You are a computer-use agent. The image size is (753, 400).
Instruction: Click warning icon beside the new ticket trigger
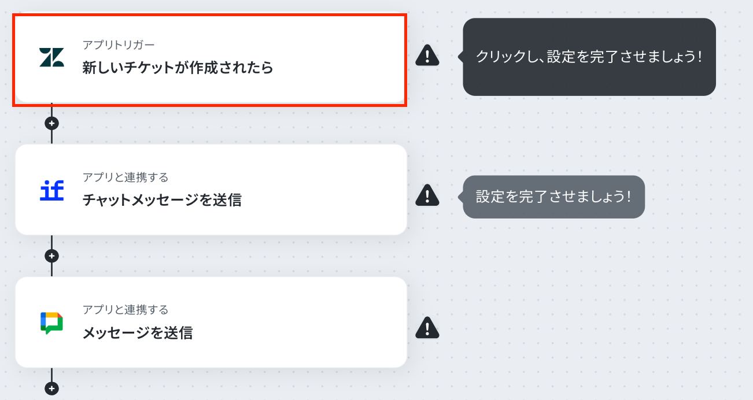(x=427, y=55)
